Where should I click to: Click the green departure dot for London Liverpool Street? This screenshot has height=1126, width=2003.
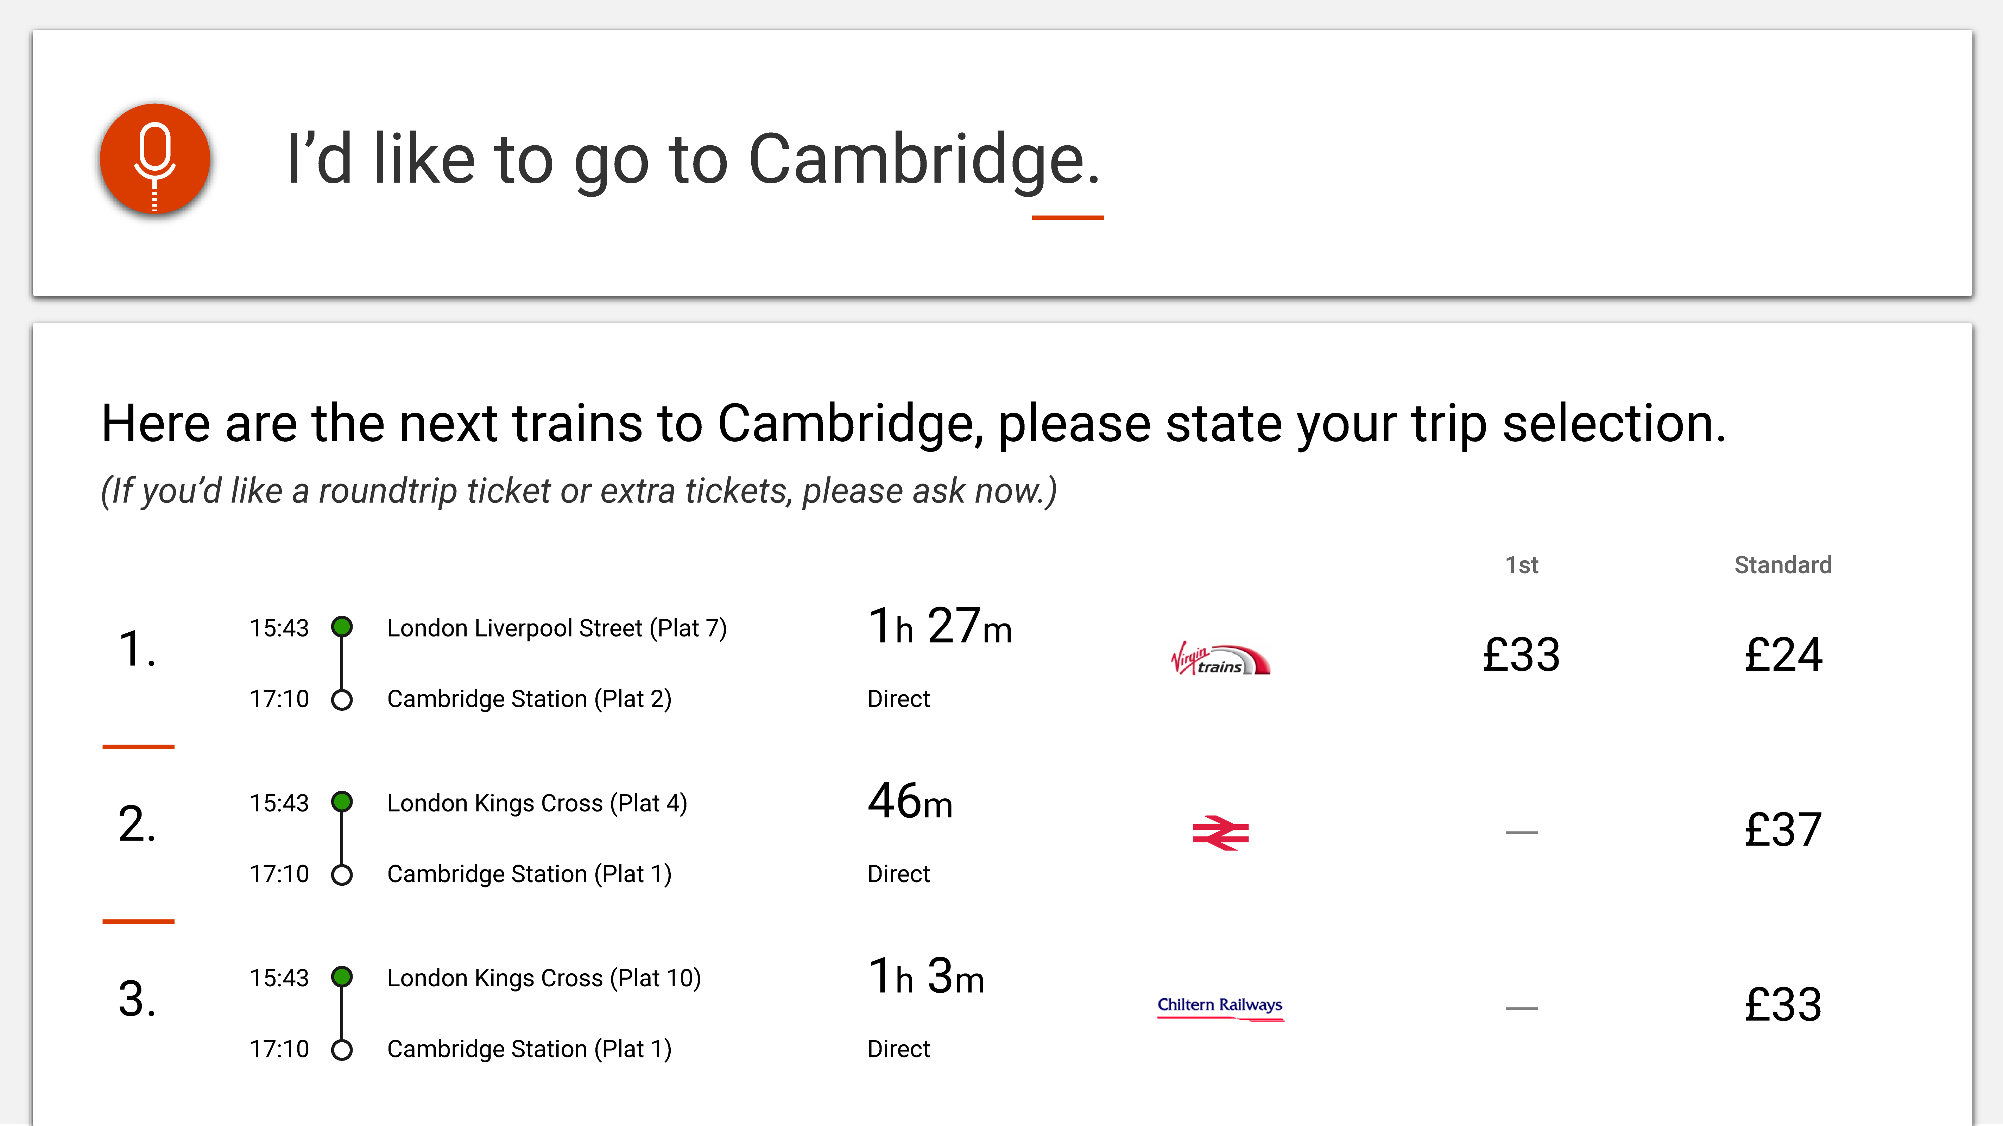pos(342,626)
